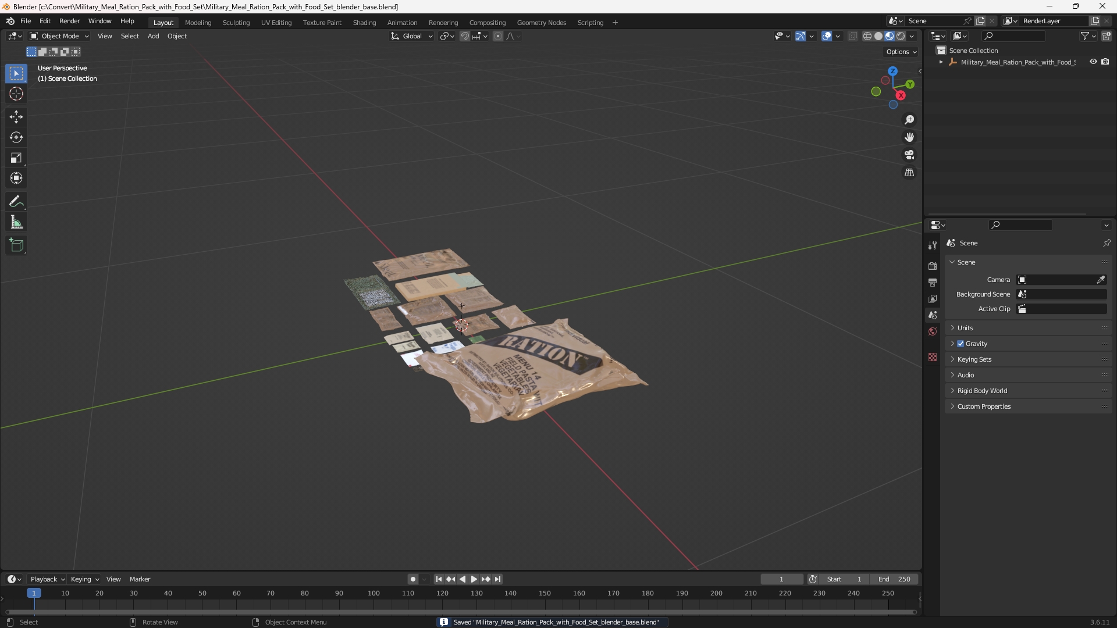The height and width of the screenshot is (628, 1117).
Task: Select the Move tool
Action: tap(16, 117)
